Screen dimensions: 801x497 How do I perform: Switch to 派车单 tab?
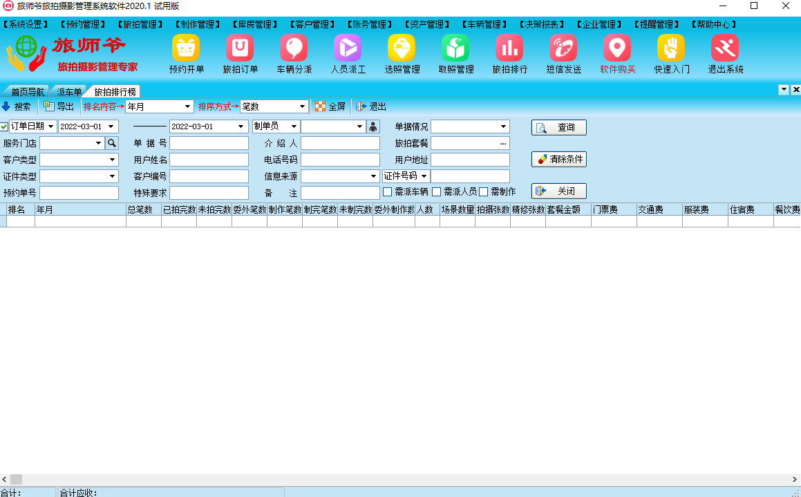click(x=69, y=92)
